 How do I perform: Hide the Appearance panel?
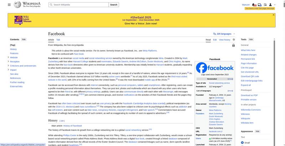258,131
